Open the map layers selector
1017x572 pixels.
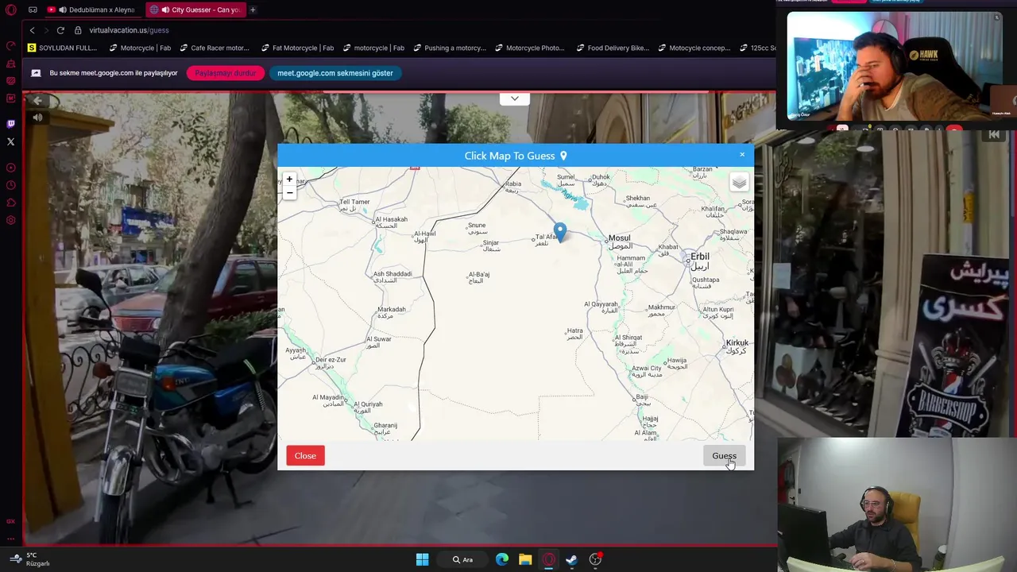click(739, 183)
